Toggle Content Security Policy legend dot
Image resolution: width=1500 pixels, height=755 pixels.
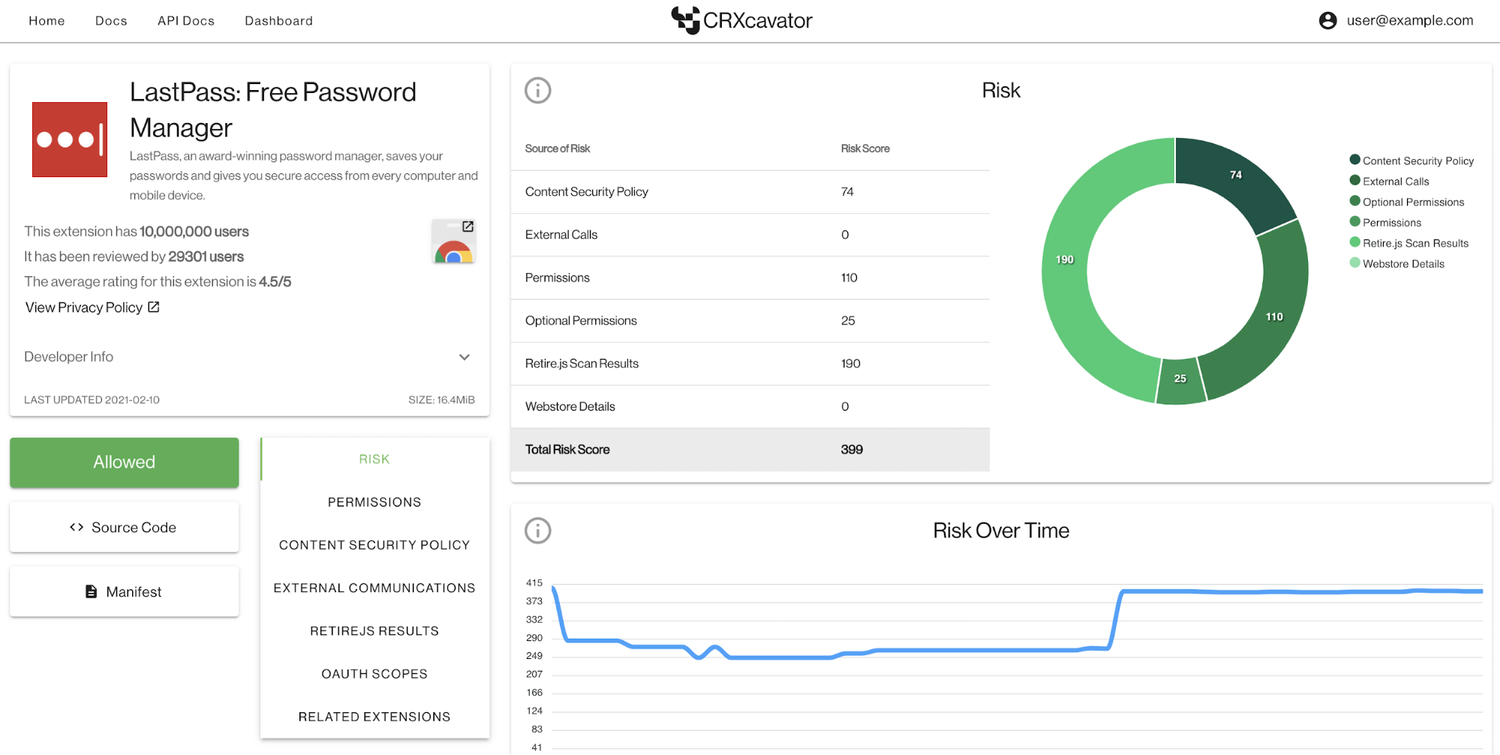pyautogui.click(x=1354, y=160)
